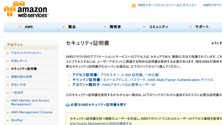Click orange bullet beside DevPay
222x125 pixels.
(8, 120)
